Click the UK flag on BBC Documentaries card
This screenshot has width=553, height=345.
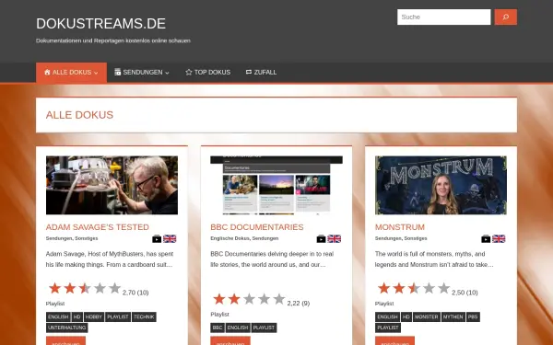(x=334, y=238)
